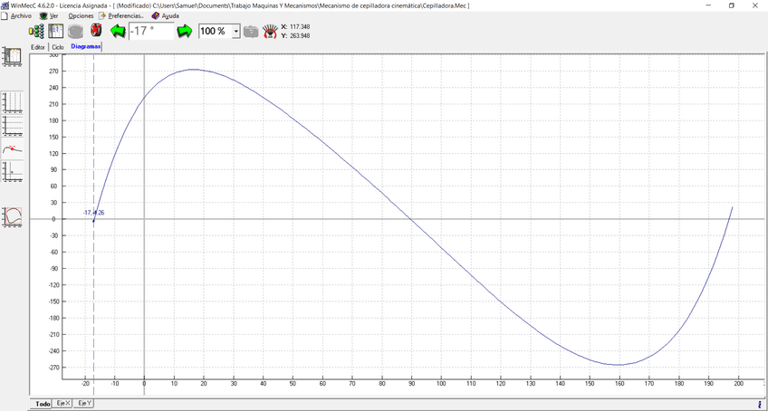Switch to the Ciclo tab
The image size is (768, 411).
pyautogui.click(x=58, y=47)
